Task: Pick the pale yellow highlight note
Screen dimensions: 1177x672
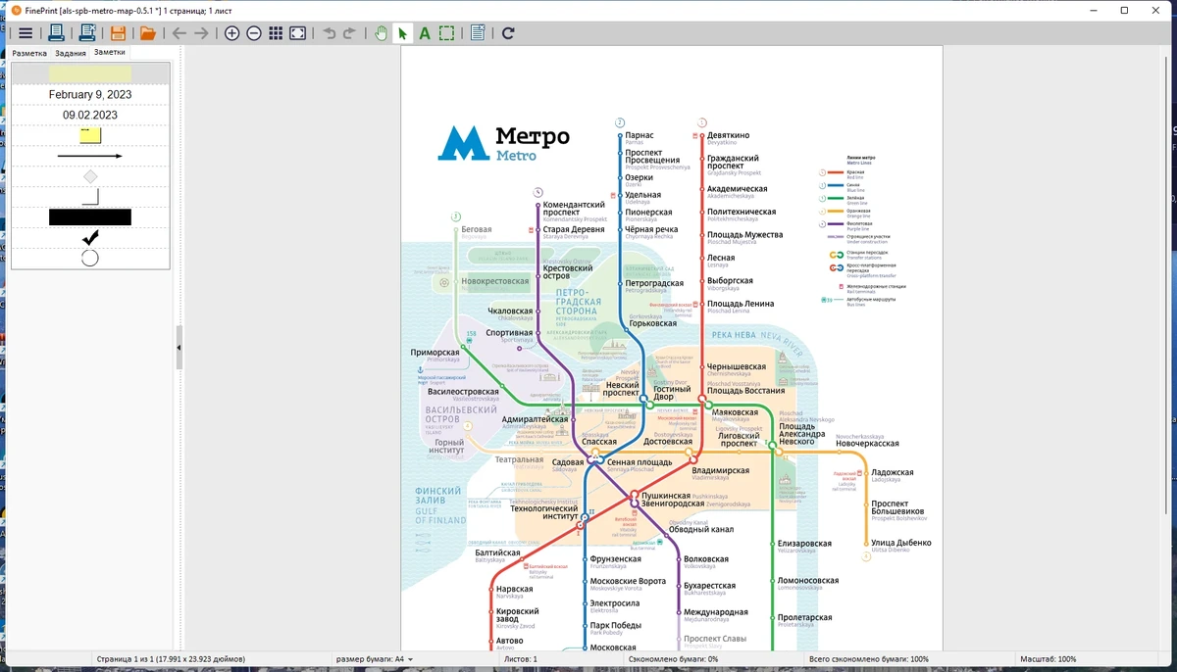Action: pyautogui.click(x=90, y=74)
